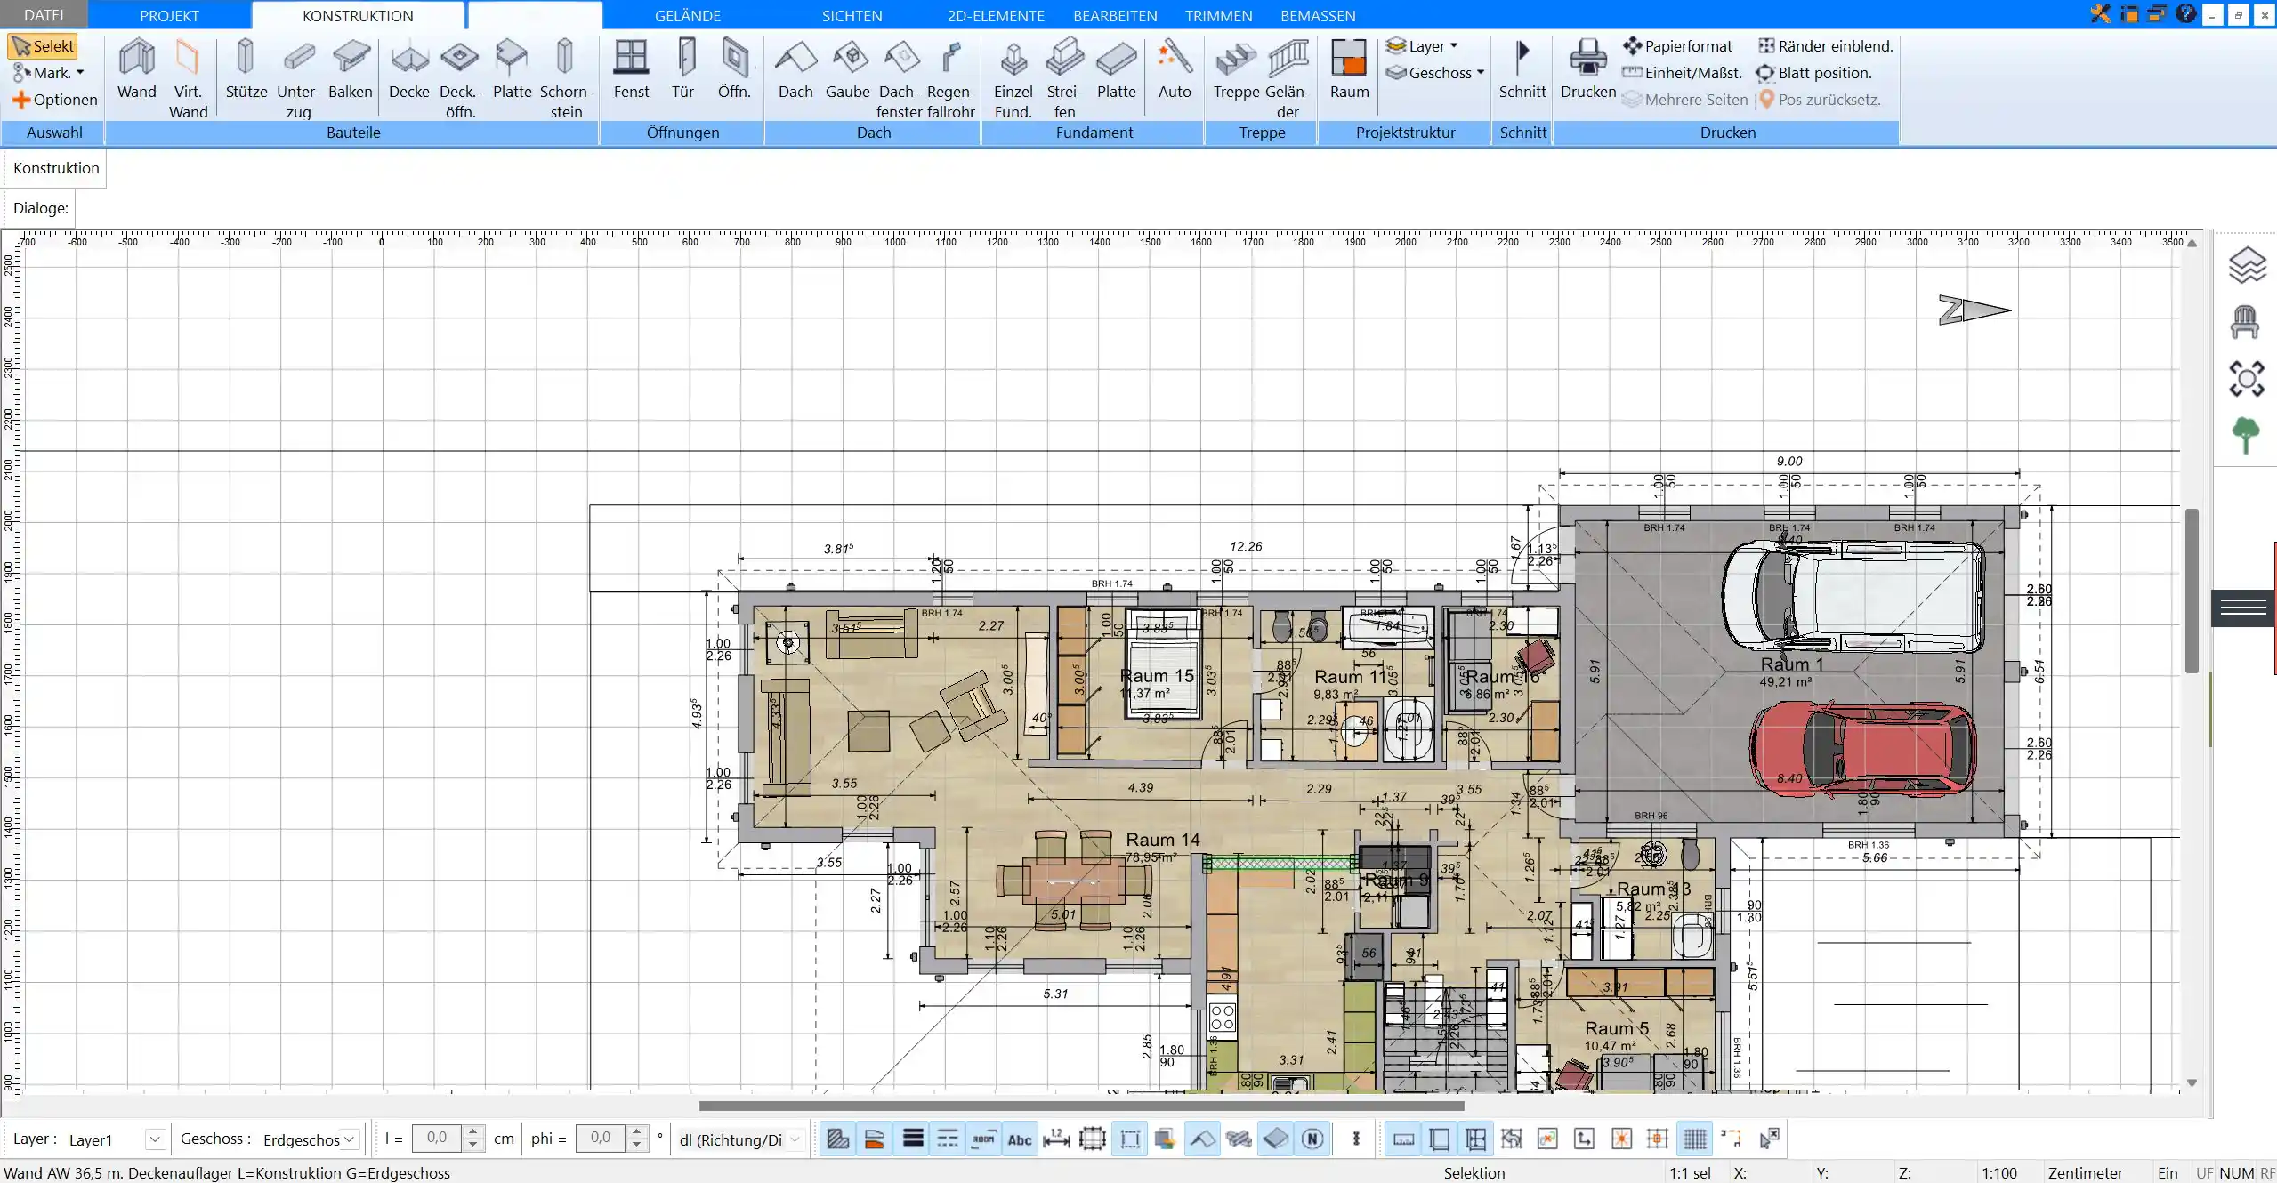
Task: Click inside the l length input field
Action: click(437, 1139)
